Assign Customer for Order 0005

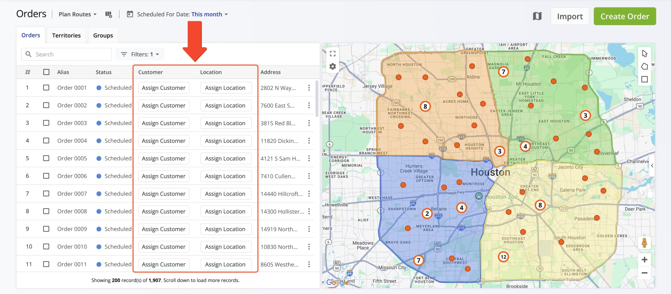pos(163,158)
